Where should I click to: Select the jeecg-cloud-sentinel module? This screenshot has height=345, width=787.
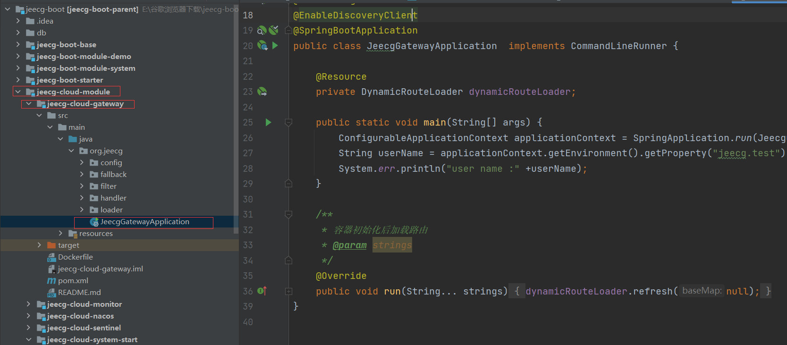coord(84,328)
